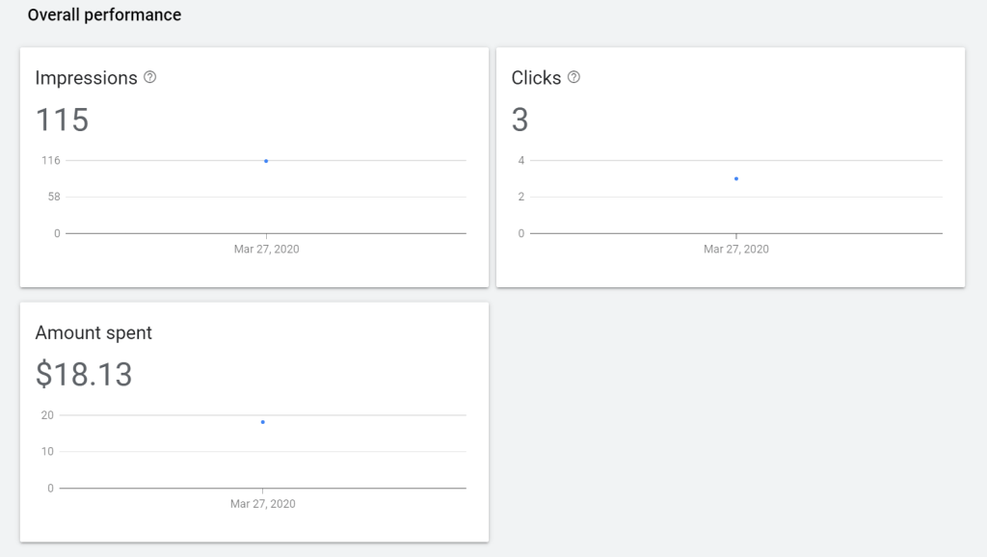Image resolution: width=987 pixels, height=557 pixels.
Task: Click the Overall performance heading
Action: pos(104,15)
